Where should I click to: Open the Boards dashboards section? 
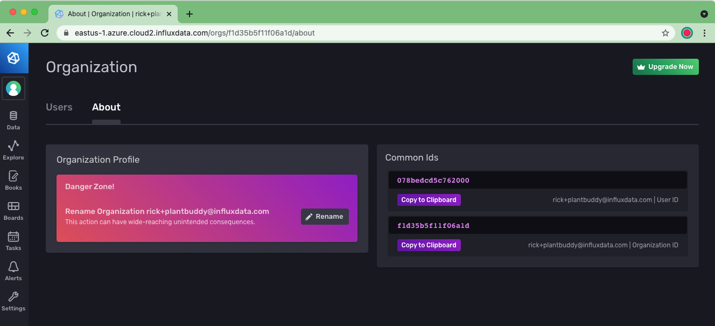(13, 210)
